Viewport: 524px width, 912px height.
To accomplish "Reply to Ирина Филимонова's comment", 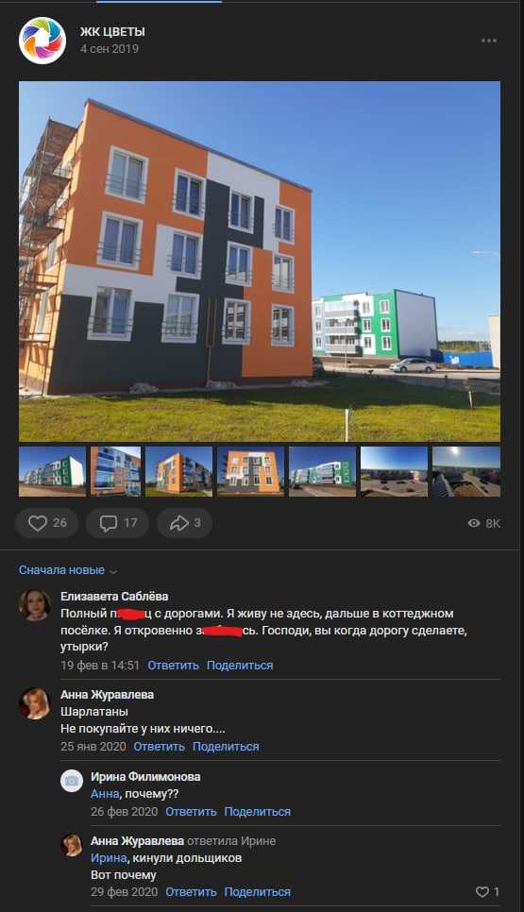I will [x=191, y=812].
